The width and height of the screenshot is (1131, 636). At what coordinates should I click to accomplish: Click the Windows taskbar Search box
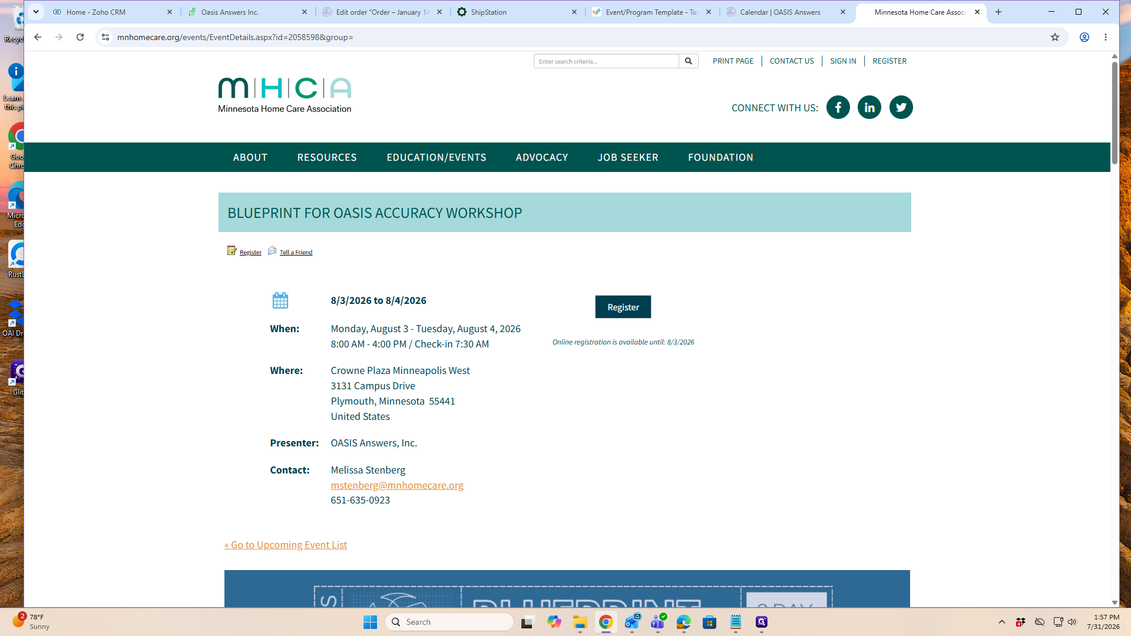coord(449,622)
